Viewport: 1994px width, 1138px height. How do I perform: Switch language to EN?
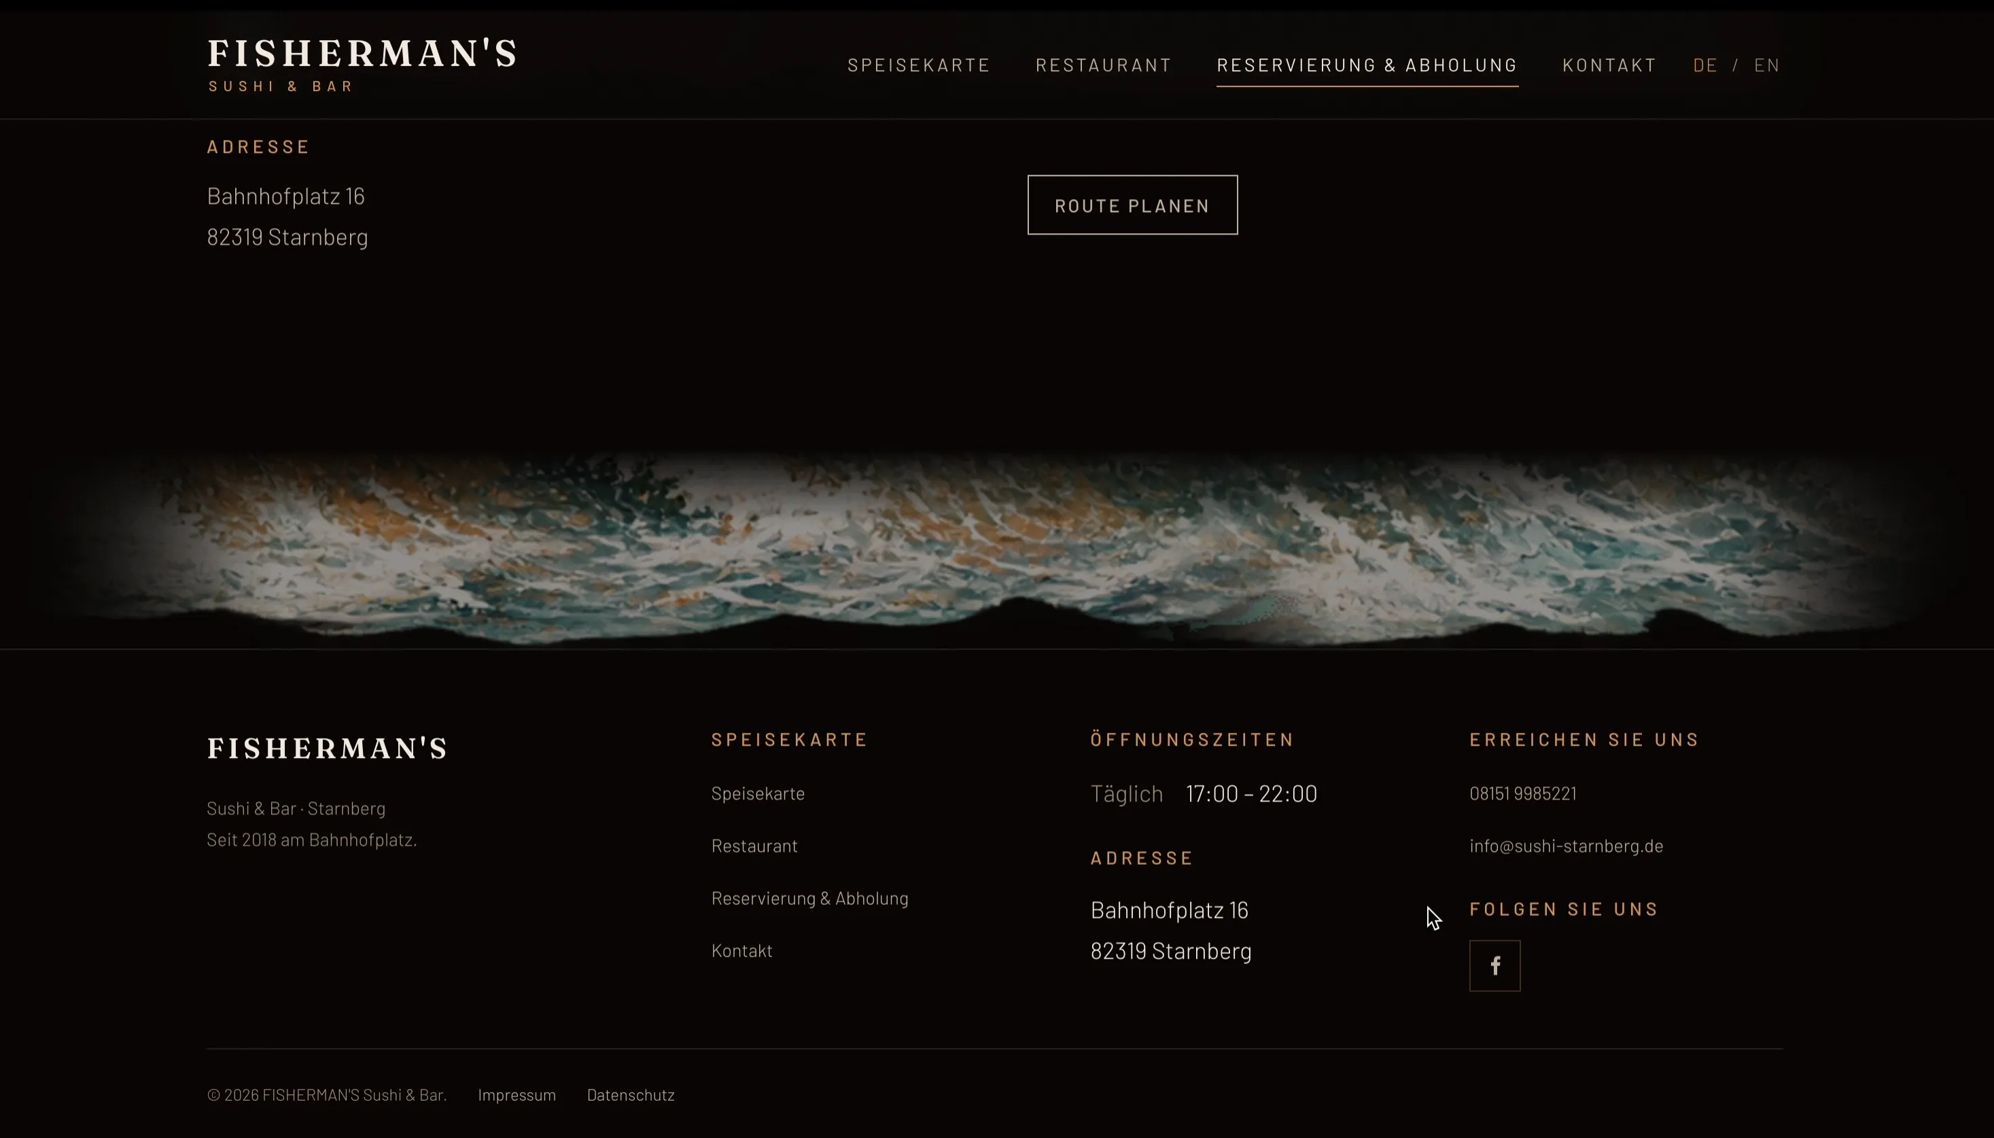click(x=1766, y=65)
